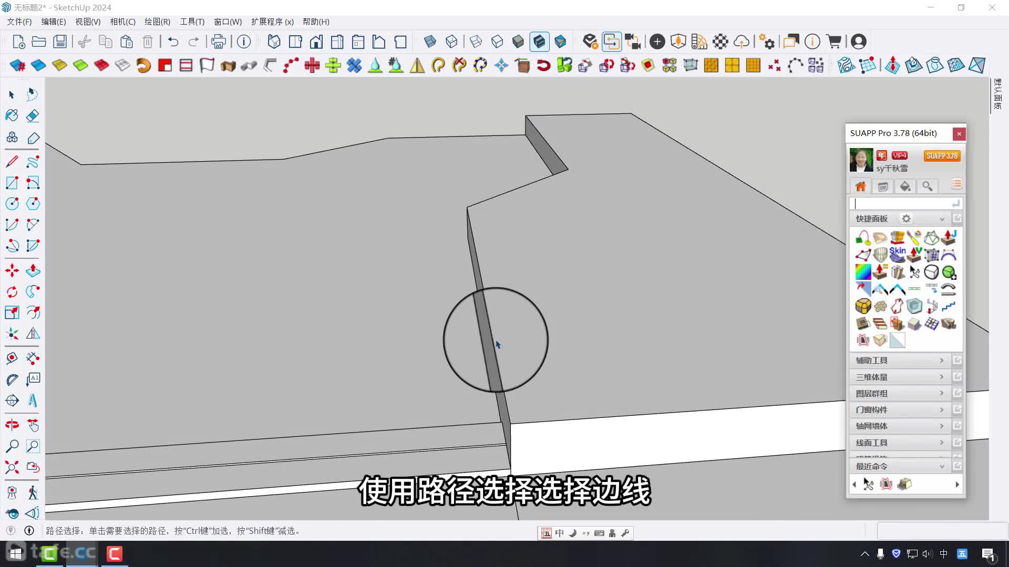Select the 3D Text tool
Viewport: 1009px width, 567px height.
pyautogui.click(x=33, y=401)
